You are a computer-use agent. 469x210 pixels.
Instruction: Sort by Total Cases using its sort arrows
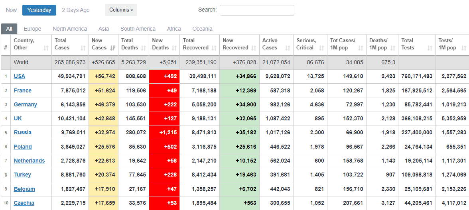83,48
